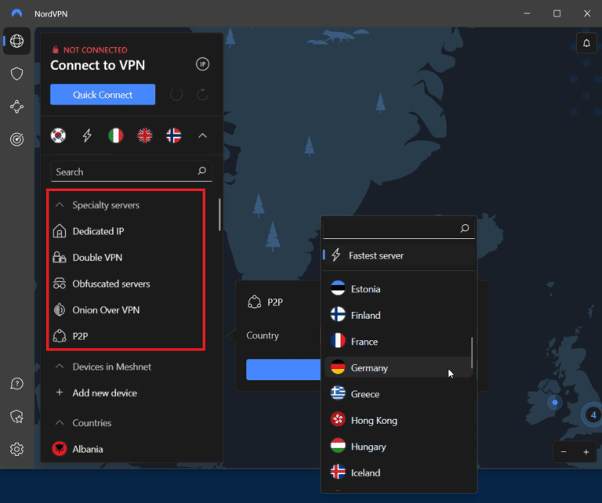Open the Threat Protection shield icon
The image size is (602, 503).
pos(16,74)
